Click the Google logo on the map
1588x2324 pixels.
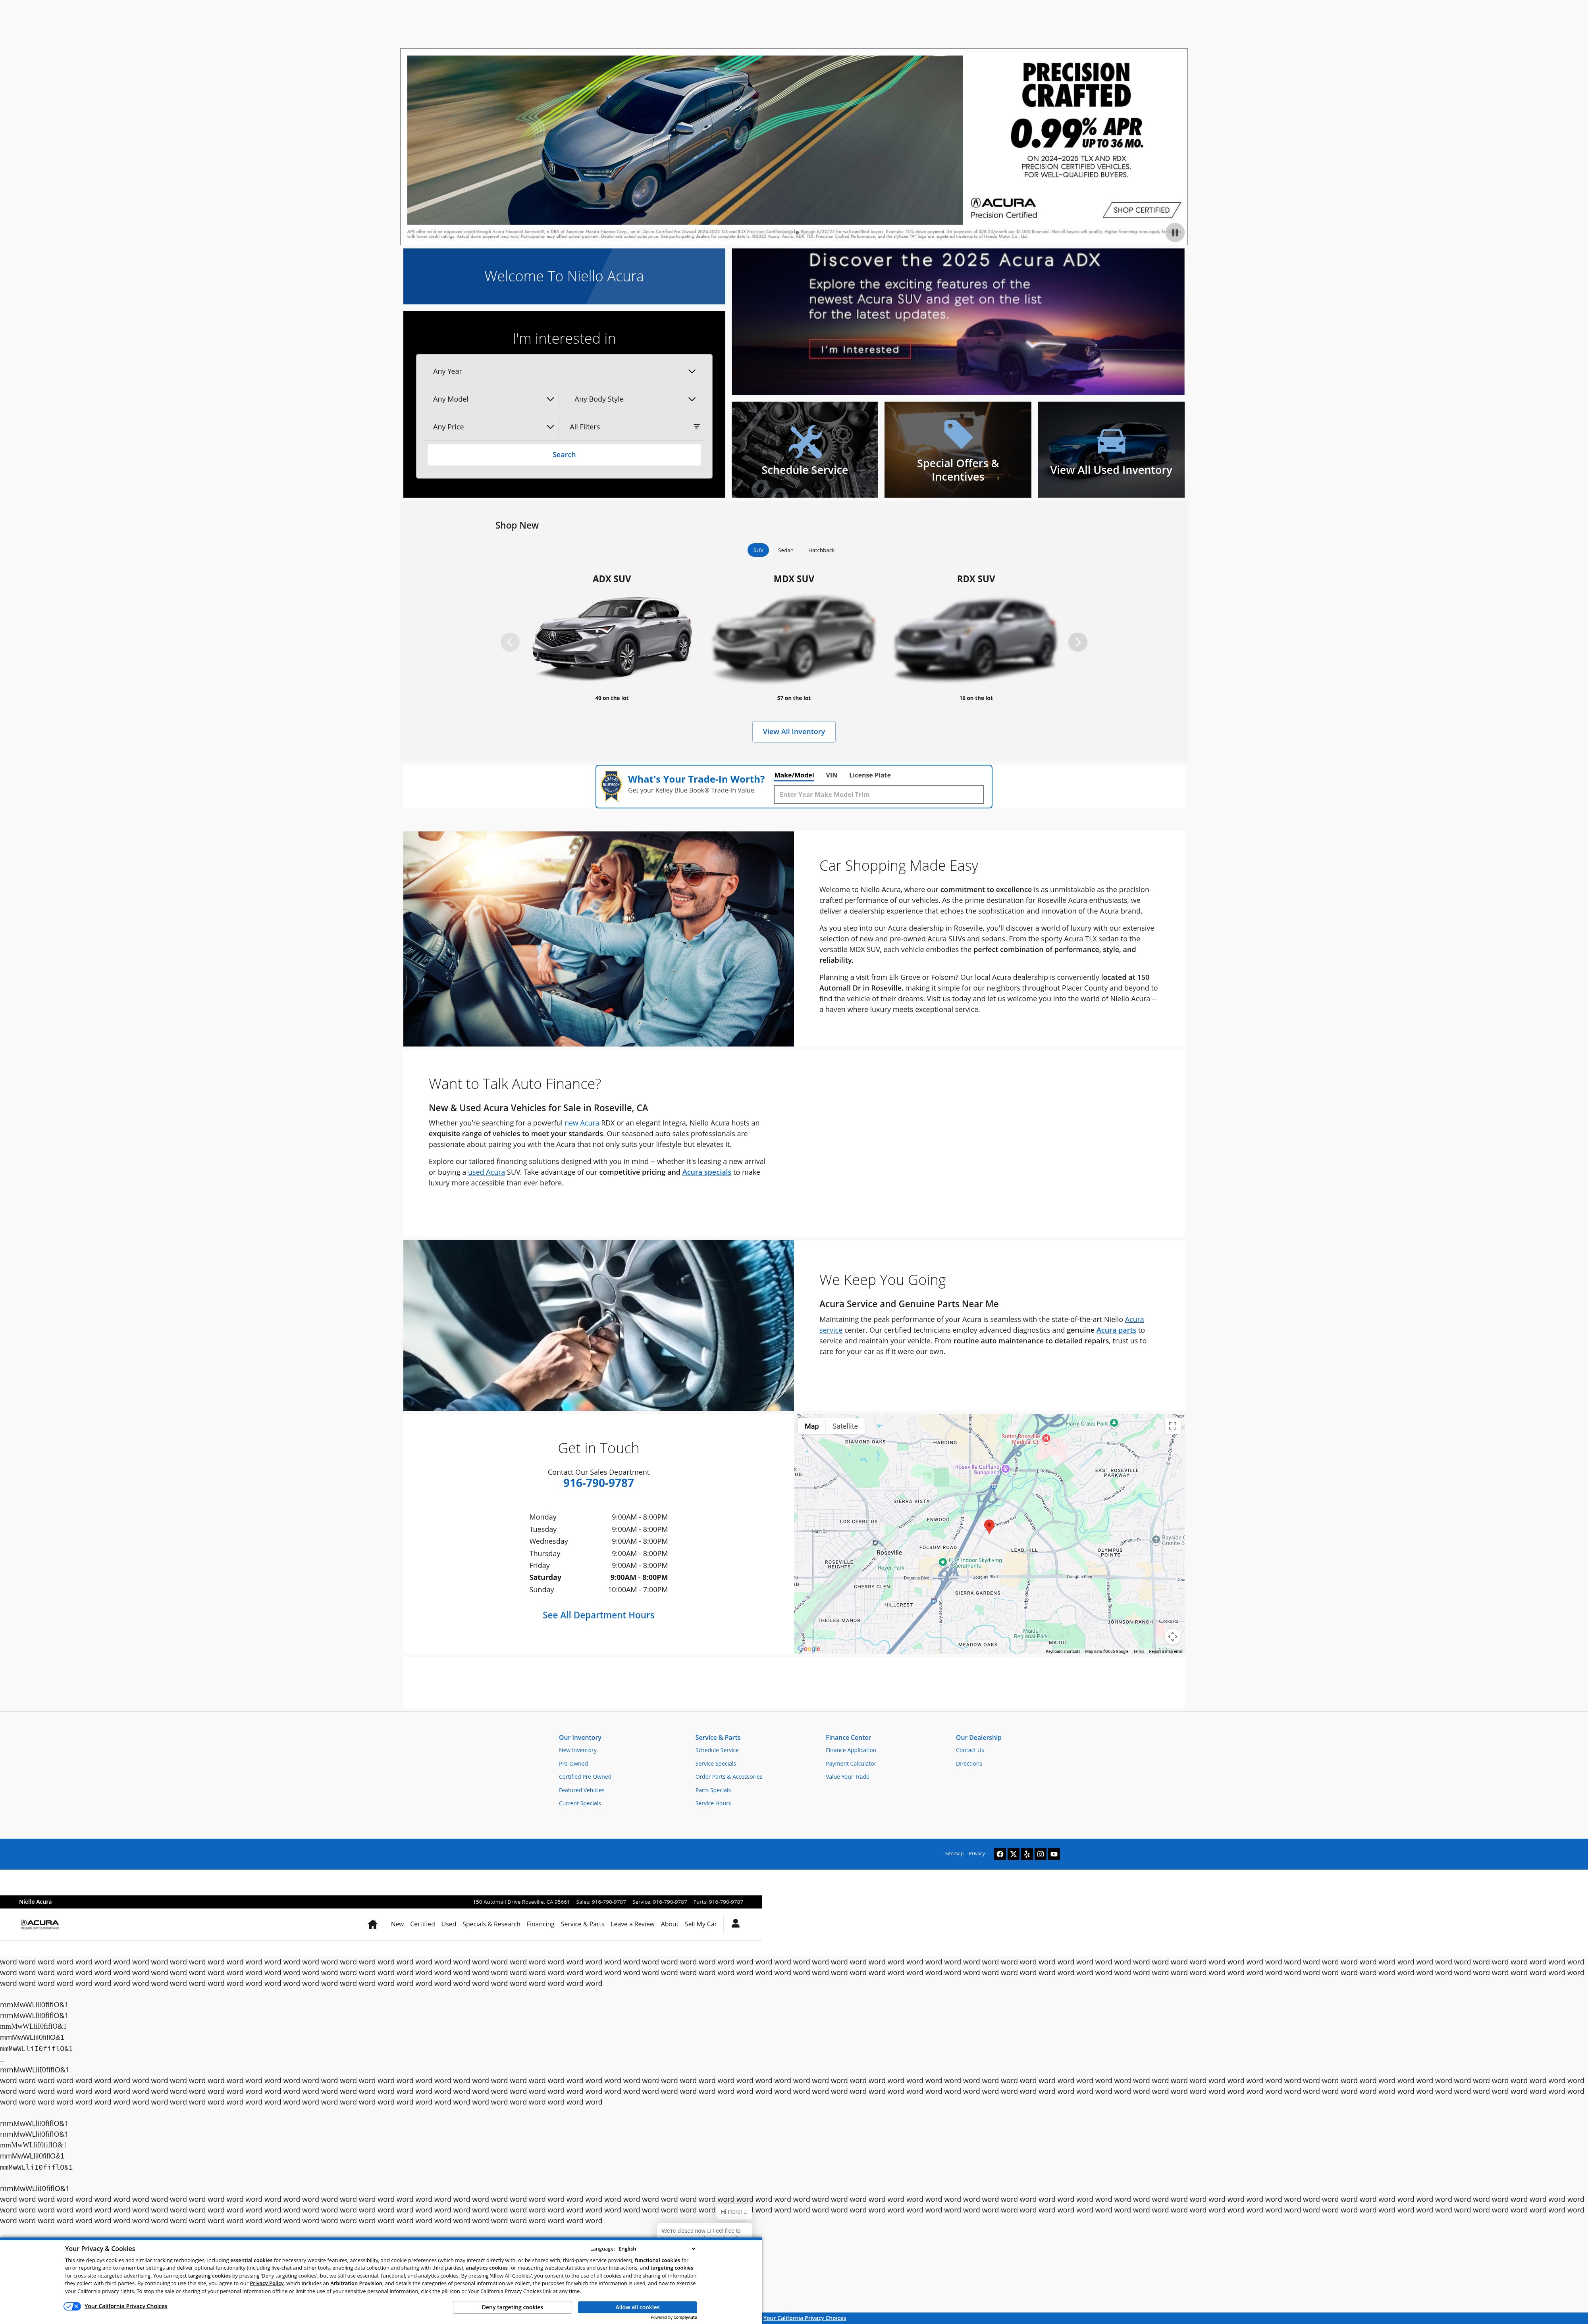809,1649
